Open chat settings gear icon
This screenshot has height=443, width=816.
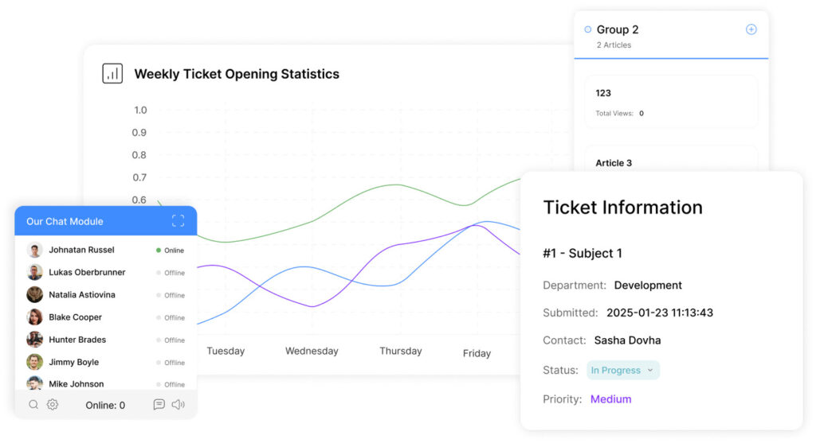pyautogui.click(x=53, y=405)
